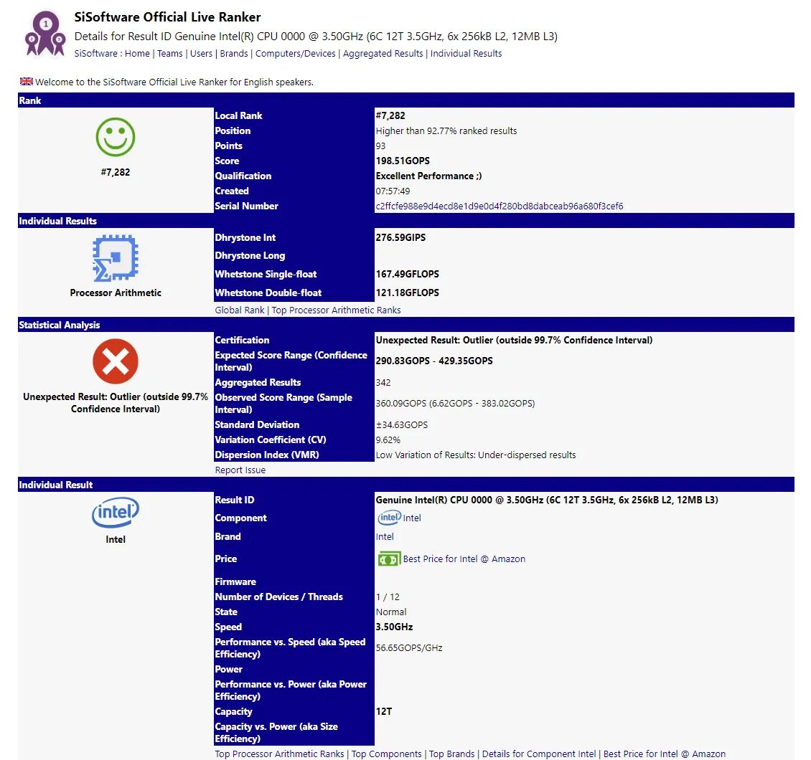Screen dimensions: 811x760
Task: Open the Computers/Devices navigation link
Action: 295,53
